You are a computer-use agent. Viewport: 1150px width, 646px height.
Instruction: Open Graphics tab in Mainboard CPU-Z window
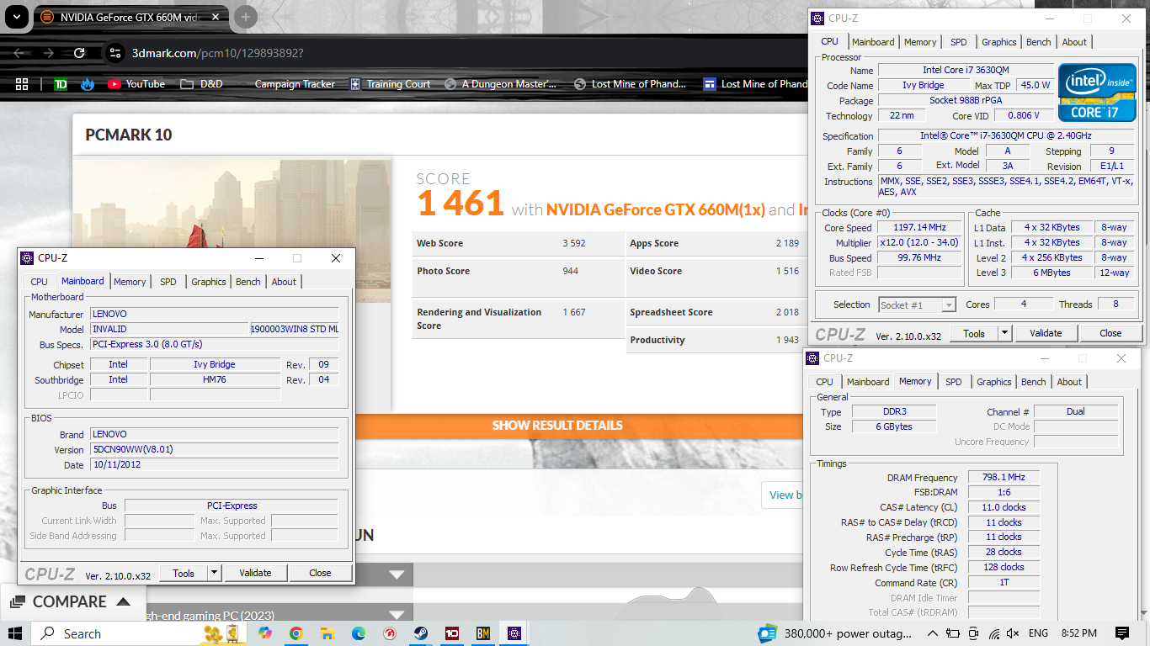point(209,282)
